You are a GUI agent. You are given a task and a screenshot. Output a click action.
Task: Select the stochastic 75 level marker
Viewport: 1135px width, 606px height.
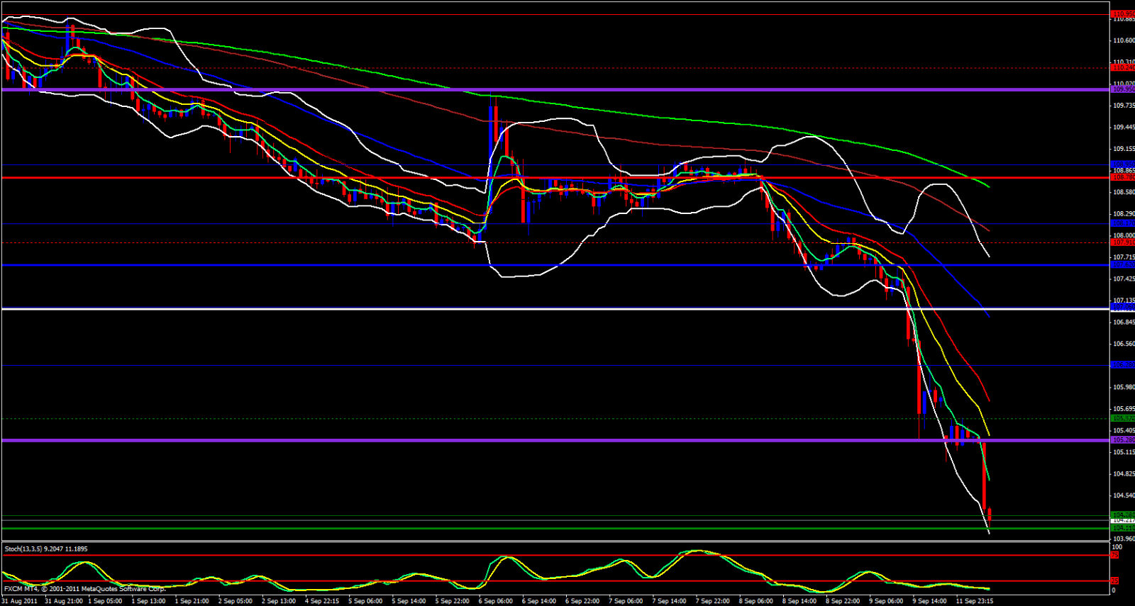pos(1114,555)
